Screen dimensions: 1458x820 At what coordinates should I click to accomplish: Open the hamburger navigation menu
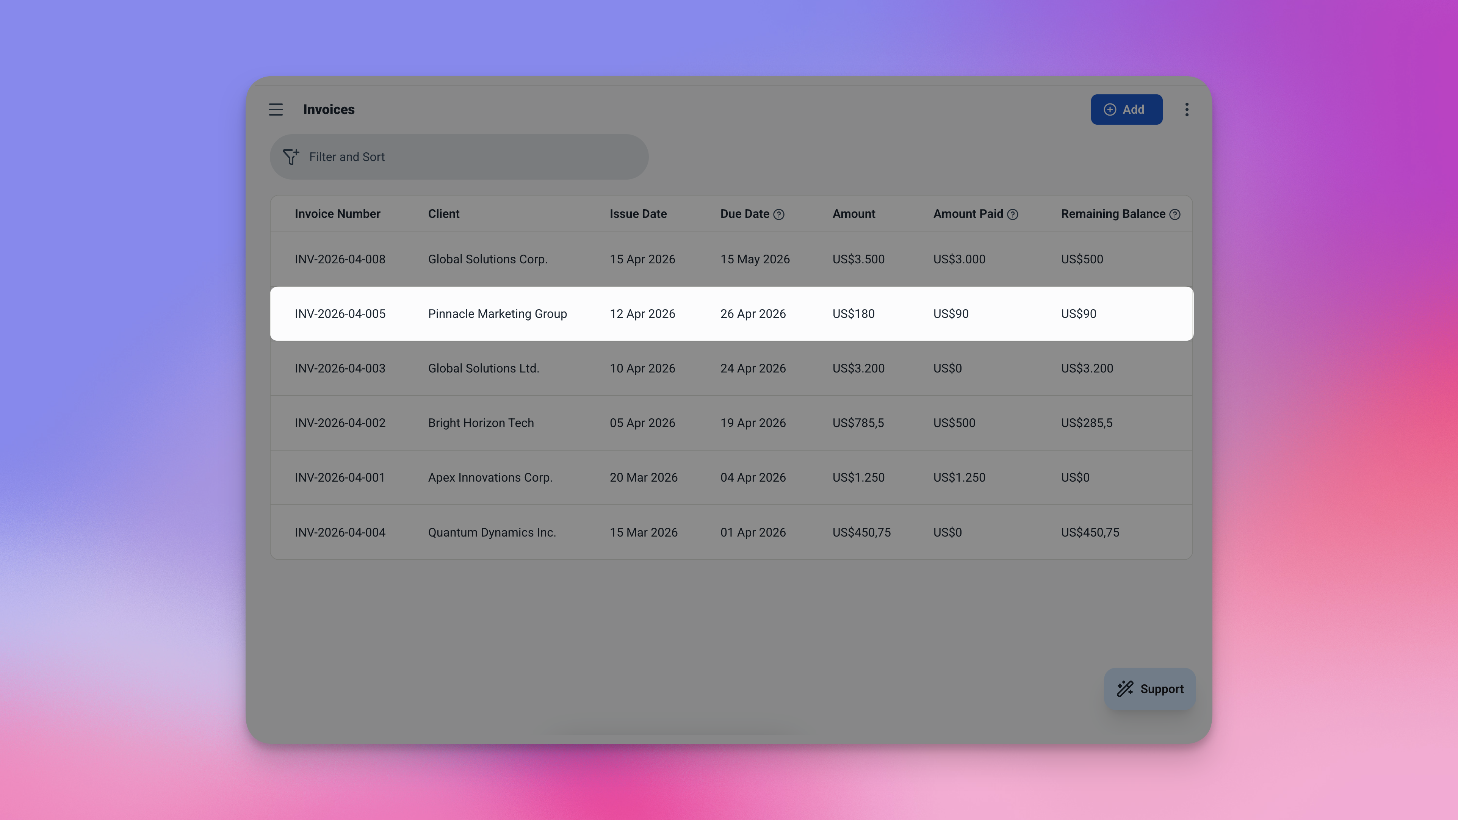coord(276,109)
